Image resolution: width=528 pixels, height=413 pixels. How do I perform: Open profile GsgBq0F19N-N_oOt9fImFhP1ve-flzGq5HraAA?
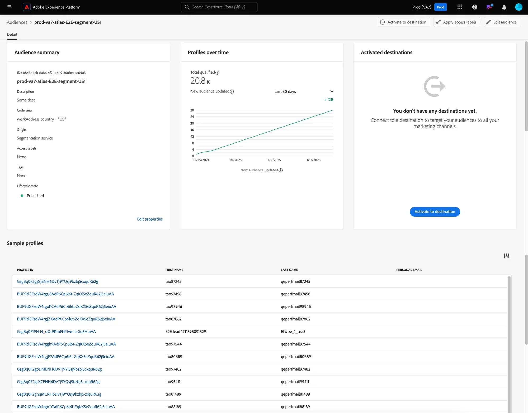tap(56, 332)
